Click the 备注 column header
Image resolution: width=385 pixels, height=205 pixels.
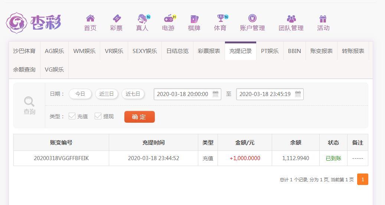pyautogui.click(x=358, y=142)
